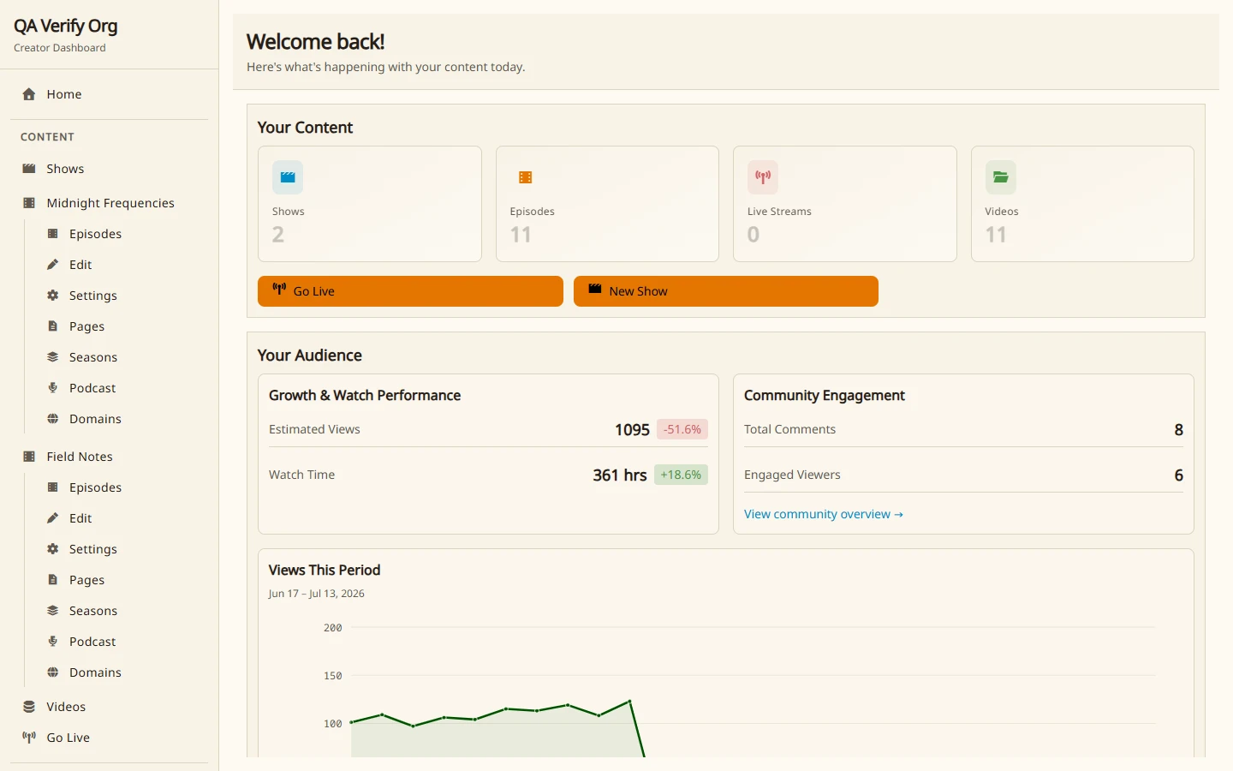Screen dimensions: 1233x771
Task: Click the green Videos card folder icon
Action: click(1001, 177)
